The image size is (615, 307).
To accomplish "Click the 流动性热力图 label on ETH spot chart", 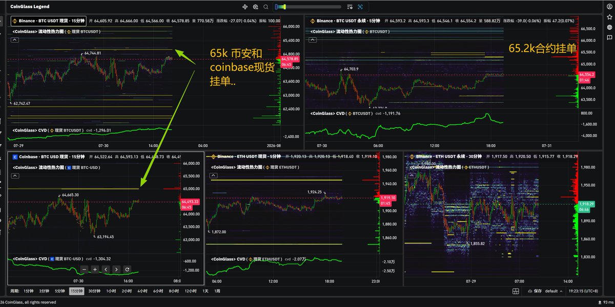I will [x=255, y=167].
